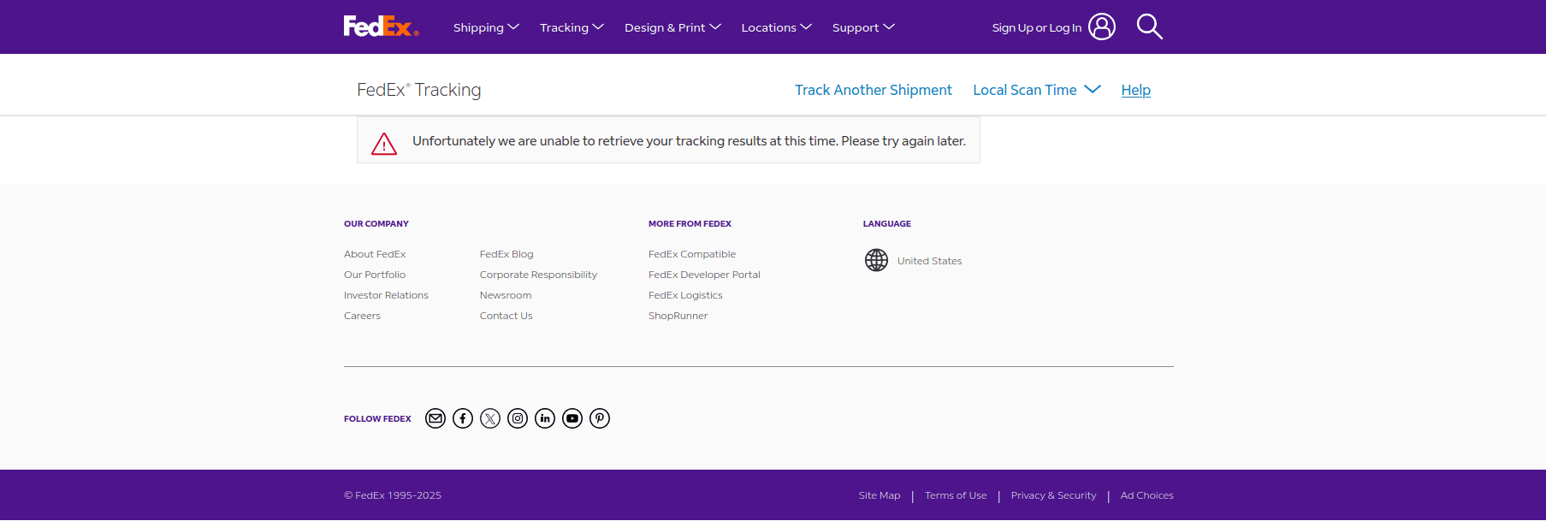Expand the Tracking menu
This screenshot has height=521, width=1546.
click(x=572, y=27)
